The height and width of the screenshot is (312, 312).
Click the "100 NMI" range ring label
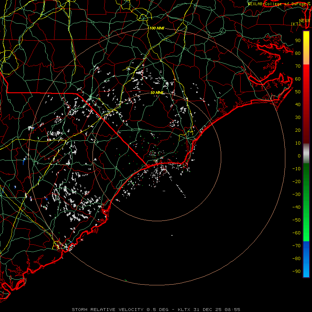(x=157, y=28)
